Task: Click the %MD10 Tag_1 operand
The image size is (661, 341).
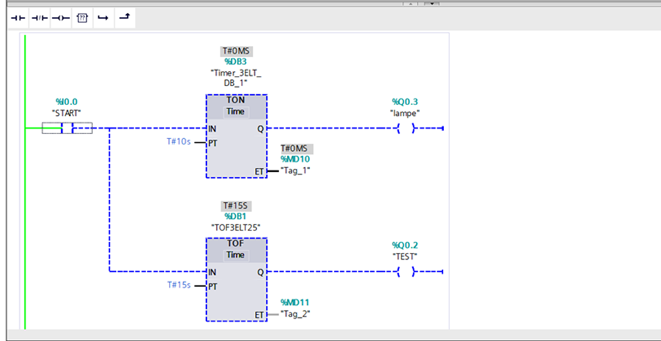Action: 295,159
